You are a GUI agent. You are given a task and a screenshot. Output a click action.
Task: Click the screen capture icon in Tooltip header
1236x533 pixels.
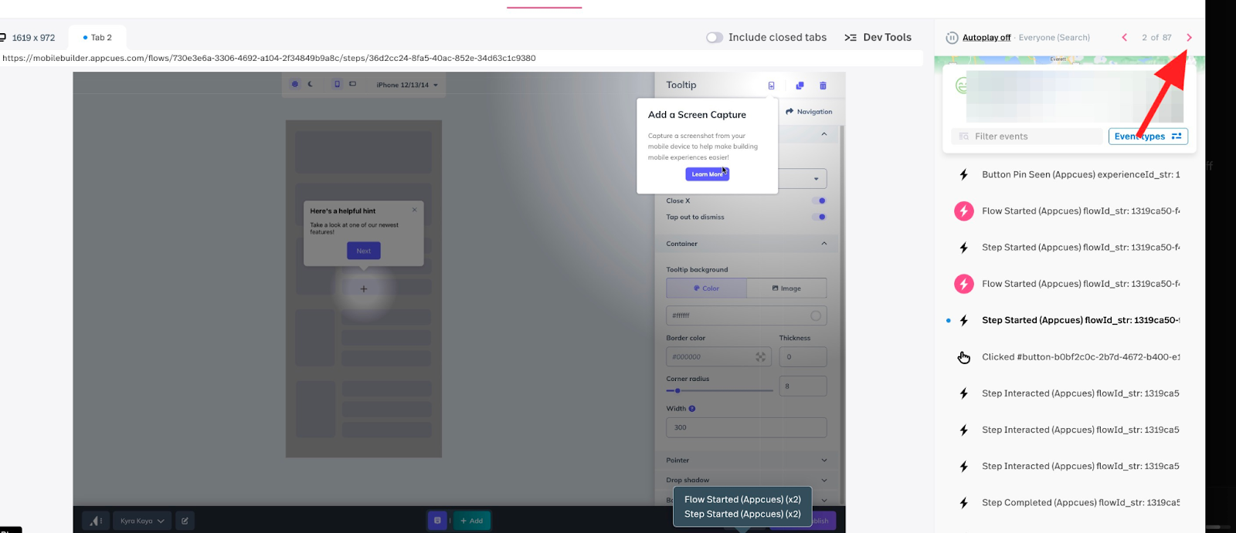(771, 86)
